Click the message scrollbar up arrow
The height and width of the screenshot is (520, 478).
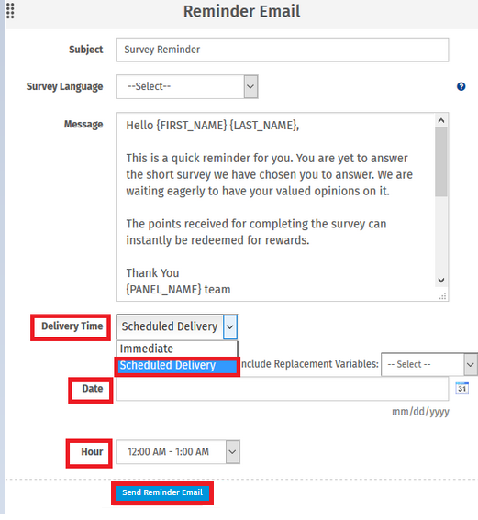coord(441,120)
